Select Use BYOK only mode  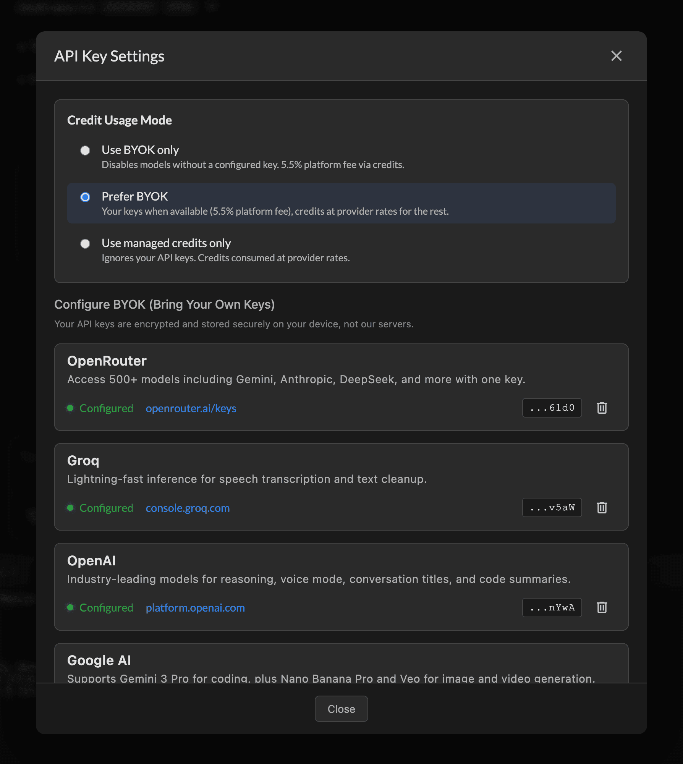click(x=85, y=151)
